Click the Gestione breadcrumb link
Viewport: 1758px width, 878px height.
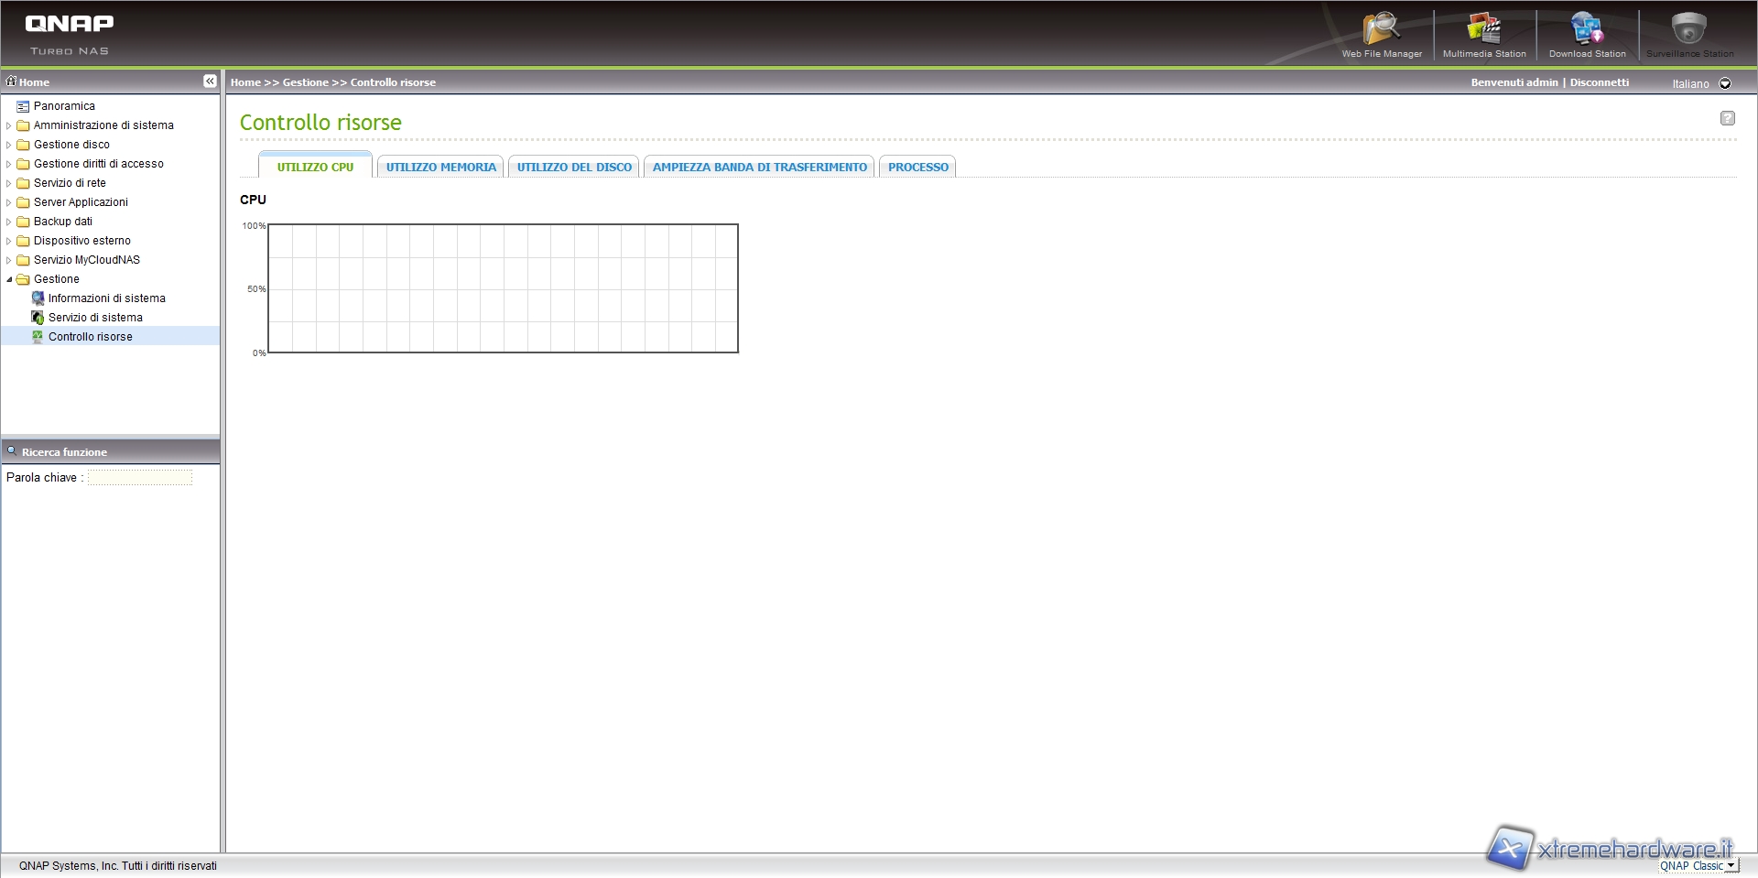[305, 82]
